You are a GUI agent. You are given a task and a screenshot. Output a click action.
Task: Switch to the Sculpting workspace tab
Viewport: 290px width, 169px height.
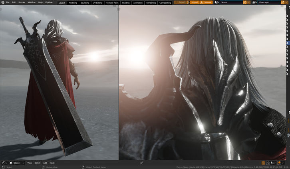(x=85, y=3)
